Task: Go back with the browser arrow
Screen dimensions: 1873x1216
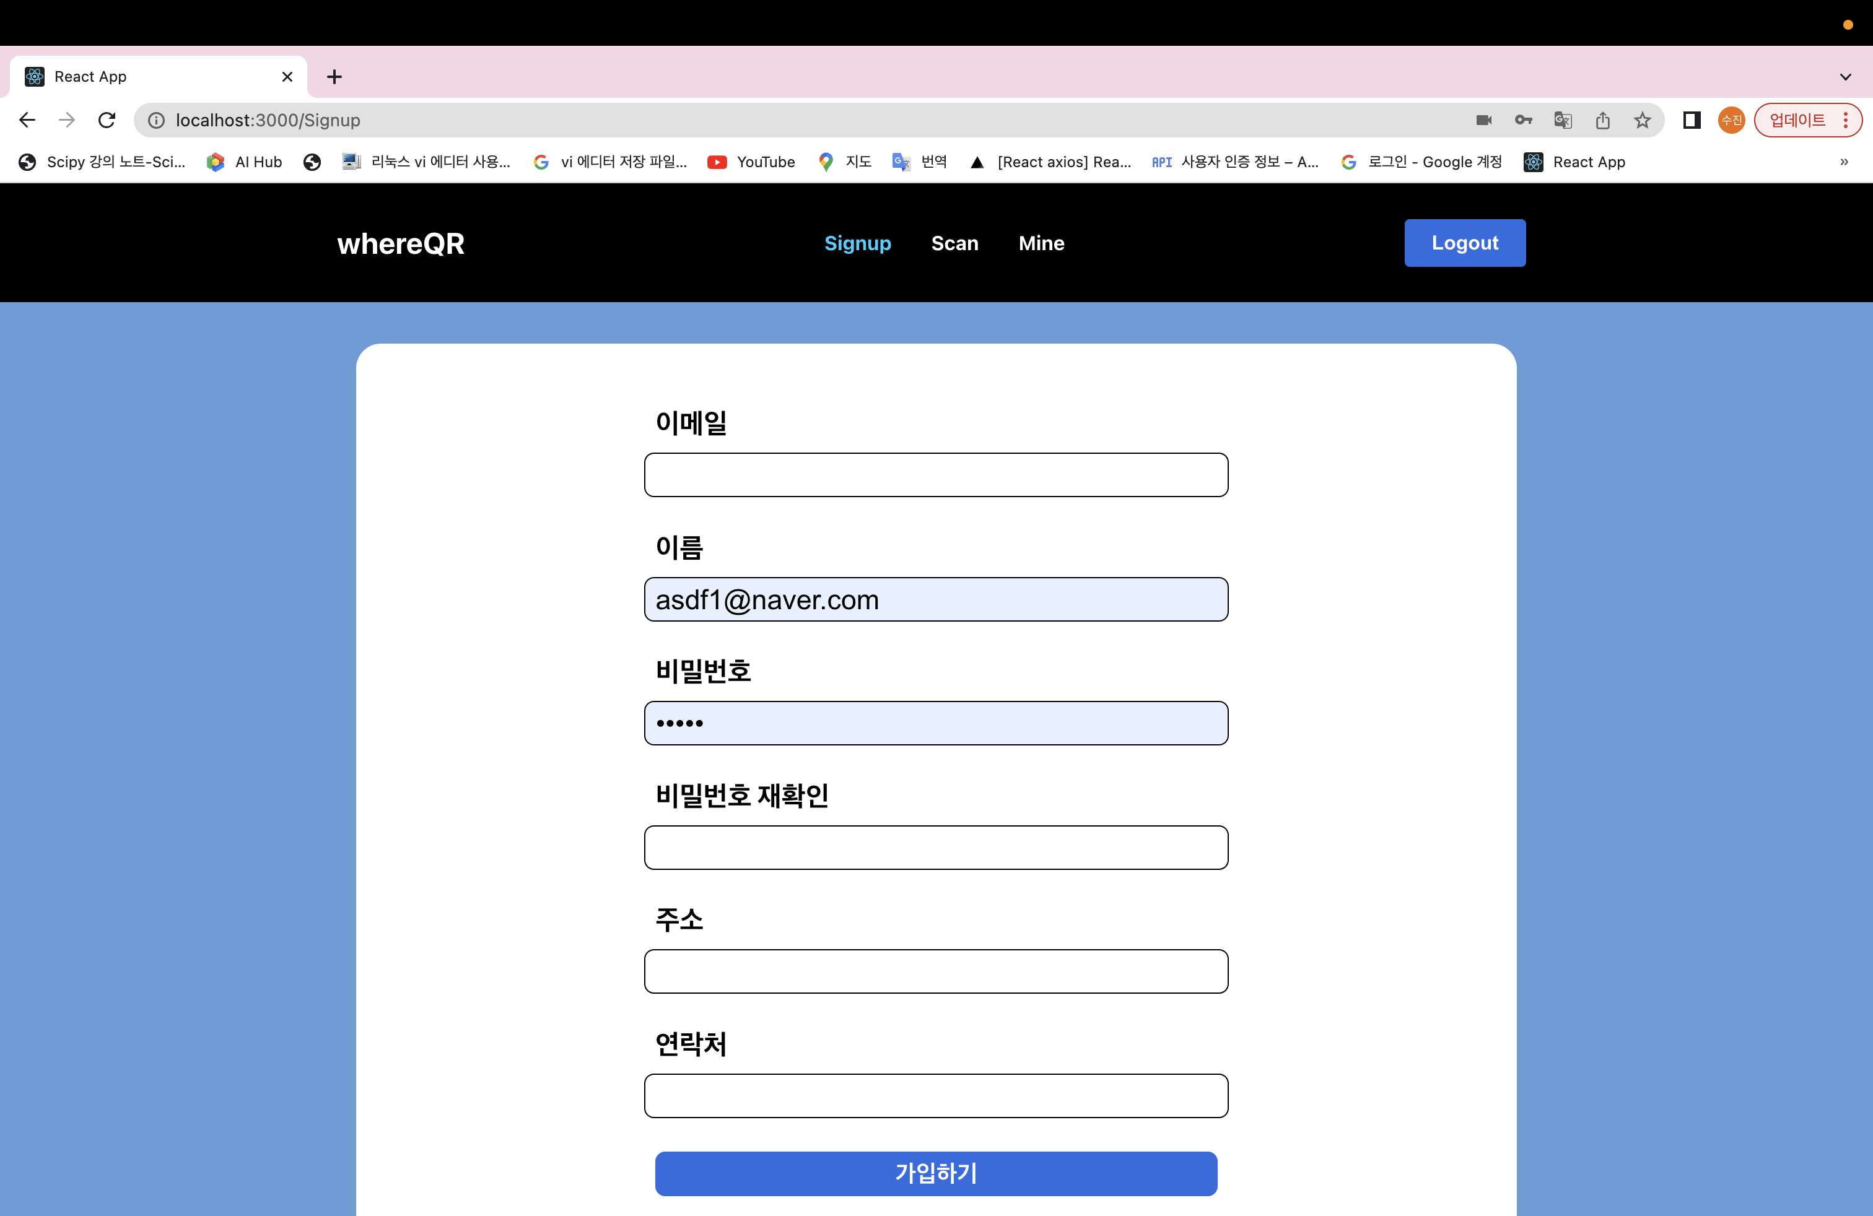Action: pos(27,119)
